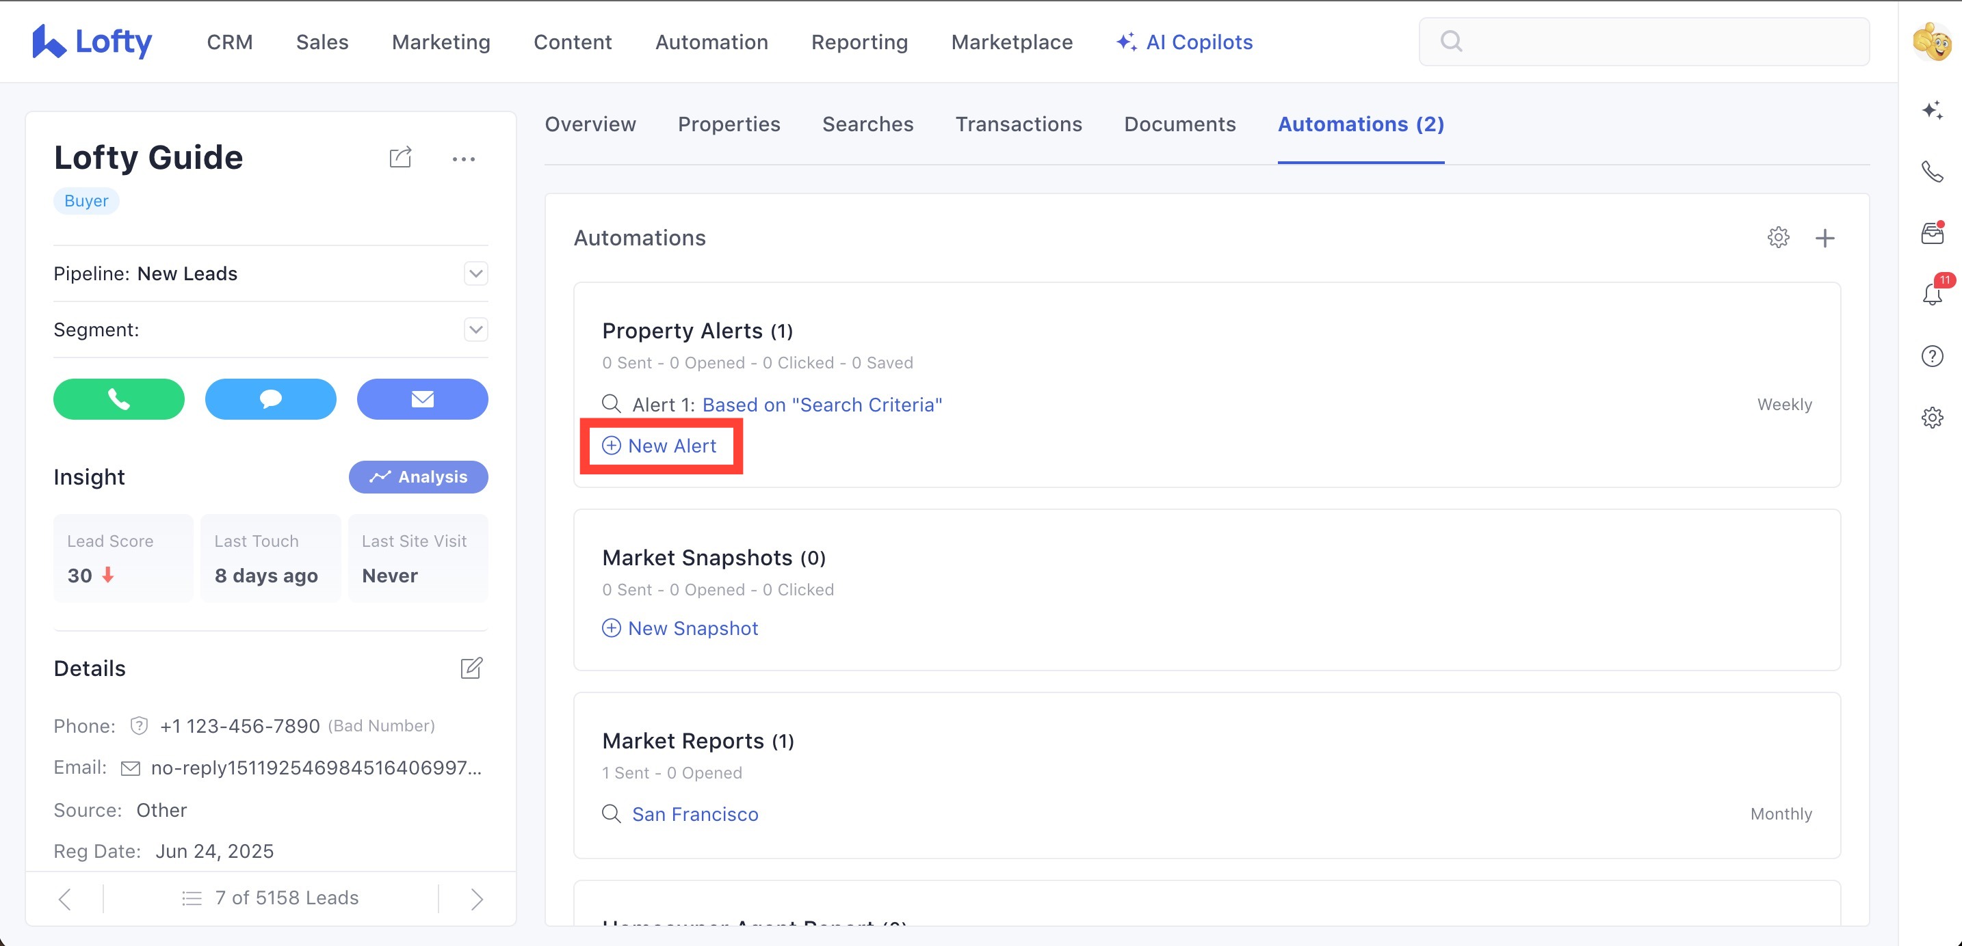This screenshot has height=946, width=1962.
Task: Click "7 of 5158 Leads" text
Action: tap(287, 898)
